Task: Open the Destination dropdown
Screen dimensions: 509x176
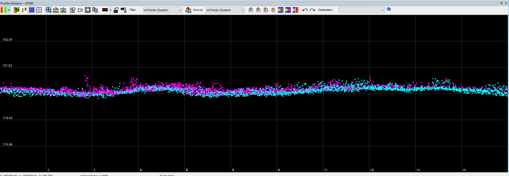Action: (361, 10)
